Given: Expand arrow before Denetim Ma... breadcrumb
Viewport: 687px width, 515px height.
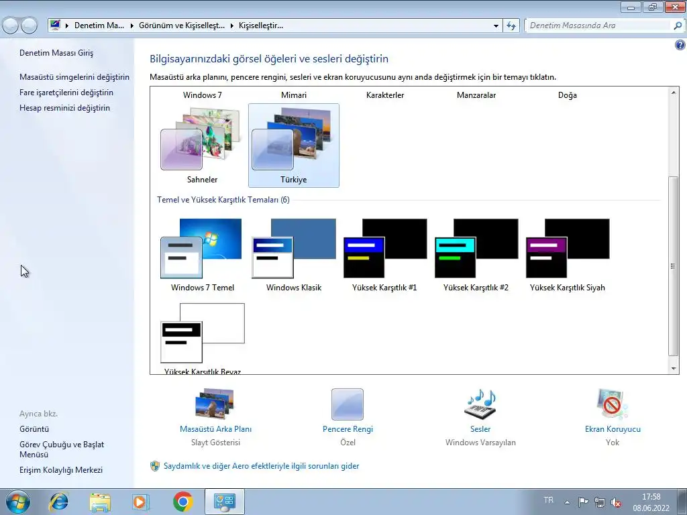Looking at the screenshot, I should [x=67, y=25].
